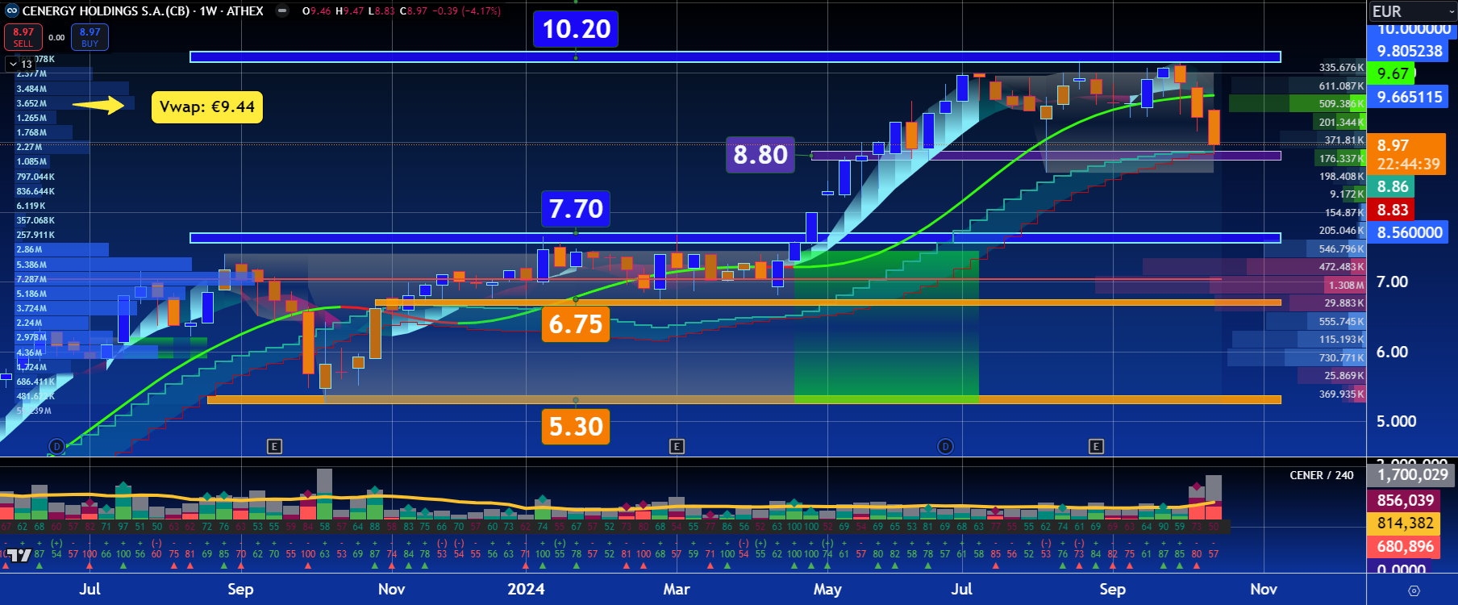The width and height of the screenshot is (1458, 605).
Task: Click the 6.00 price axis value
Action: click(1392, 352)
